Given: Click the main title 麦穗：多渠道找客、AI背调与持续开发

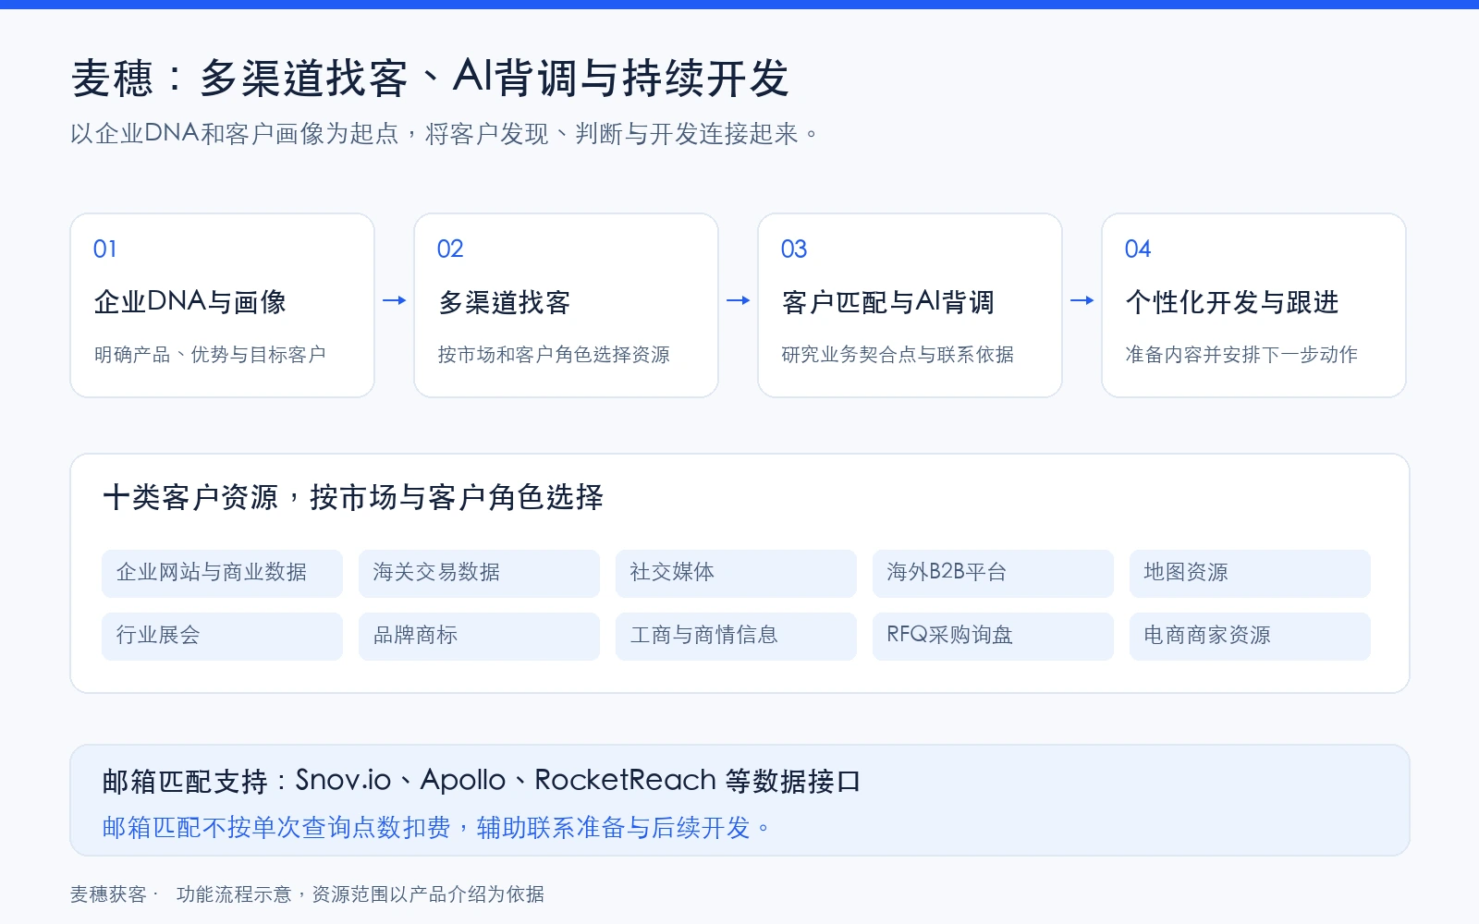Looking at the screenshot, I should 430,78.
